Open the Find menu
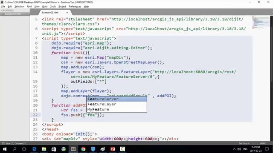 click(29, 7)
